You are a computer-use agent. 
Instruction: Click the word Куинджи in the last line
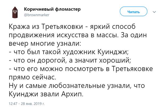tap(24, 94)
